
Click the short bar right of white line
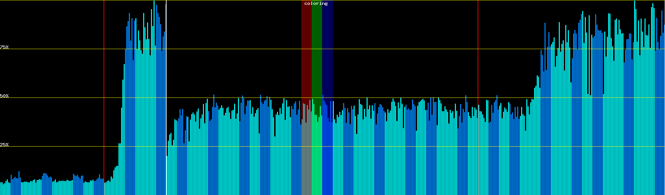click(167, 175)
